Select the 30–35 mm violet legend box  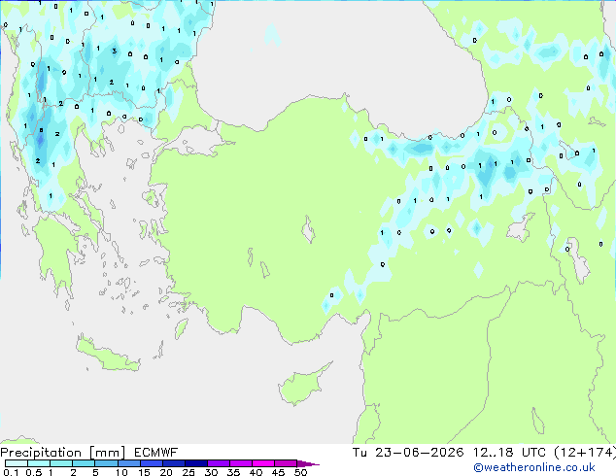click(219, 463)
